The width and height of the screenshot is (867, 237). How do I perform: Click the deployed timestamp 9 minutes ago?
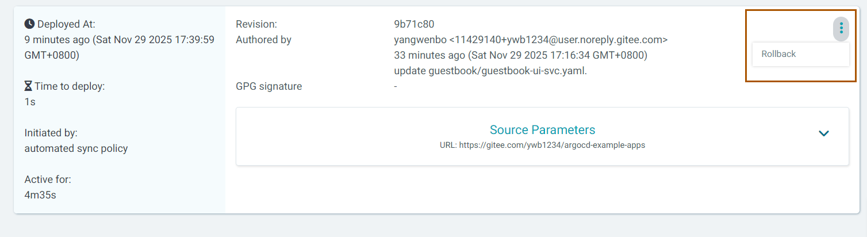coord(119,40)
